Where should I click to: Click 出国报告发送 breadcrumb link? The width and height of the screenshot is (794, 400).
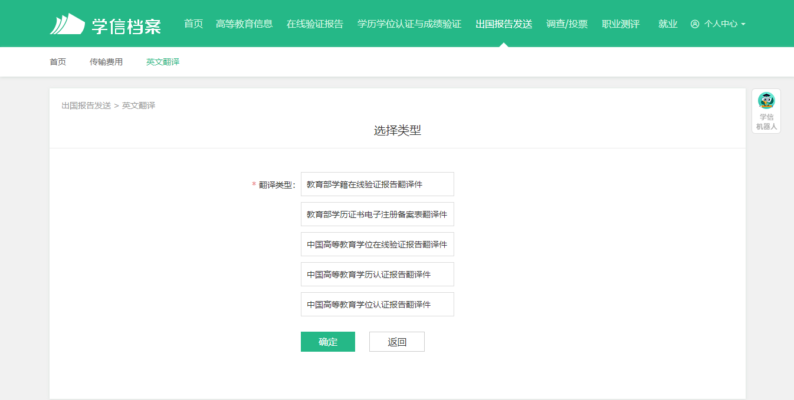[x=86, y=105]
